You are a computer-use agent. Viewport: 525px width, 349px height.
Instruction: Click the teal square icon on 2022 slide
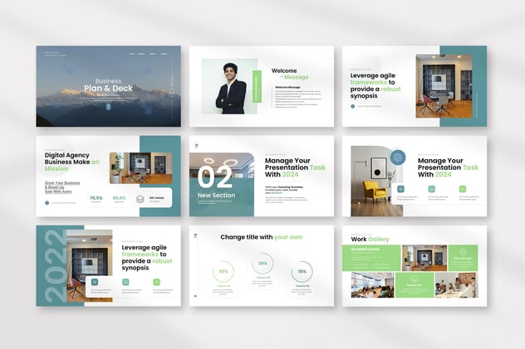click(x=94, y=282)
